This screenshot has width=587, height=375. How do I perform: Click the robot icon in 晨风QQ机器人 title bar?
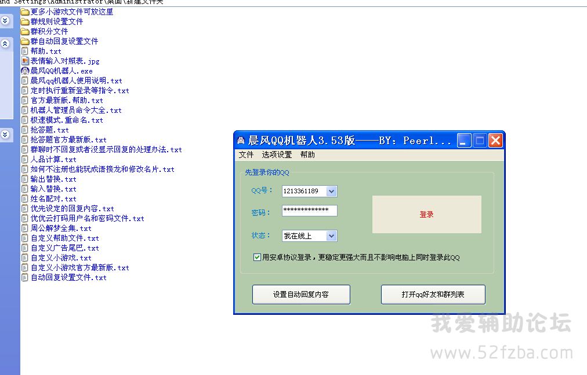tap(241, 141)
